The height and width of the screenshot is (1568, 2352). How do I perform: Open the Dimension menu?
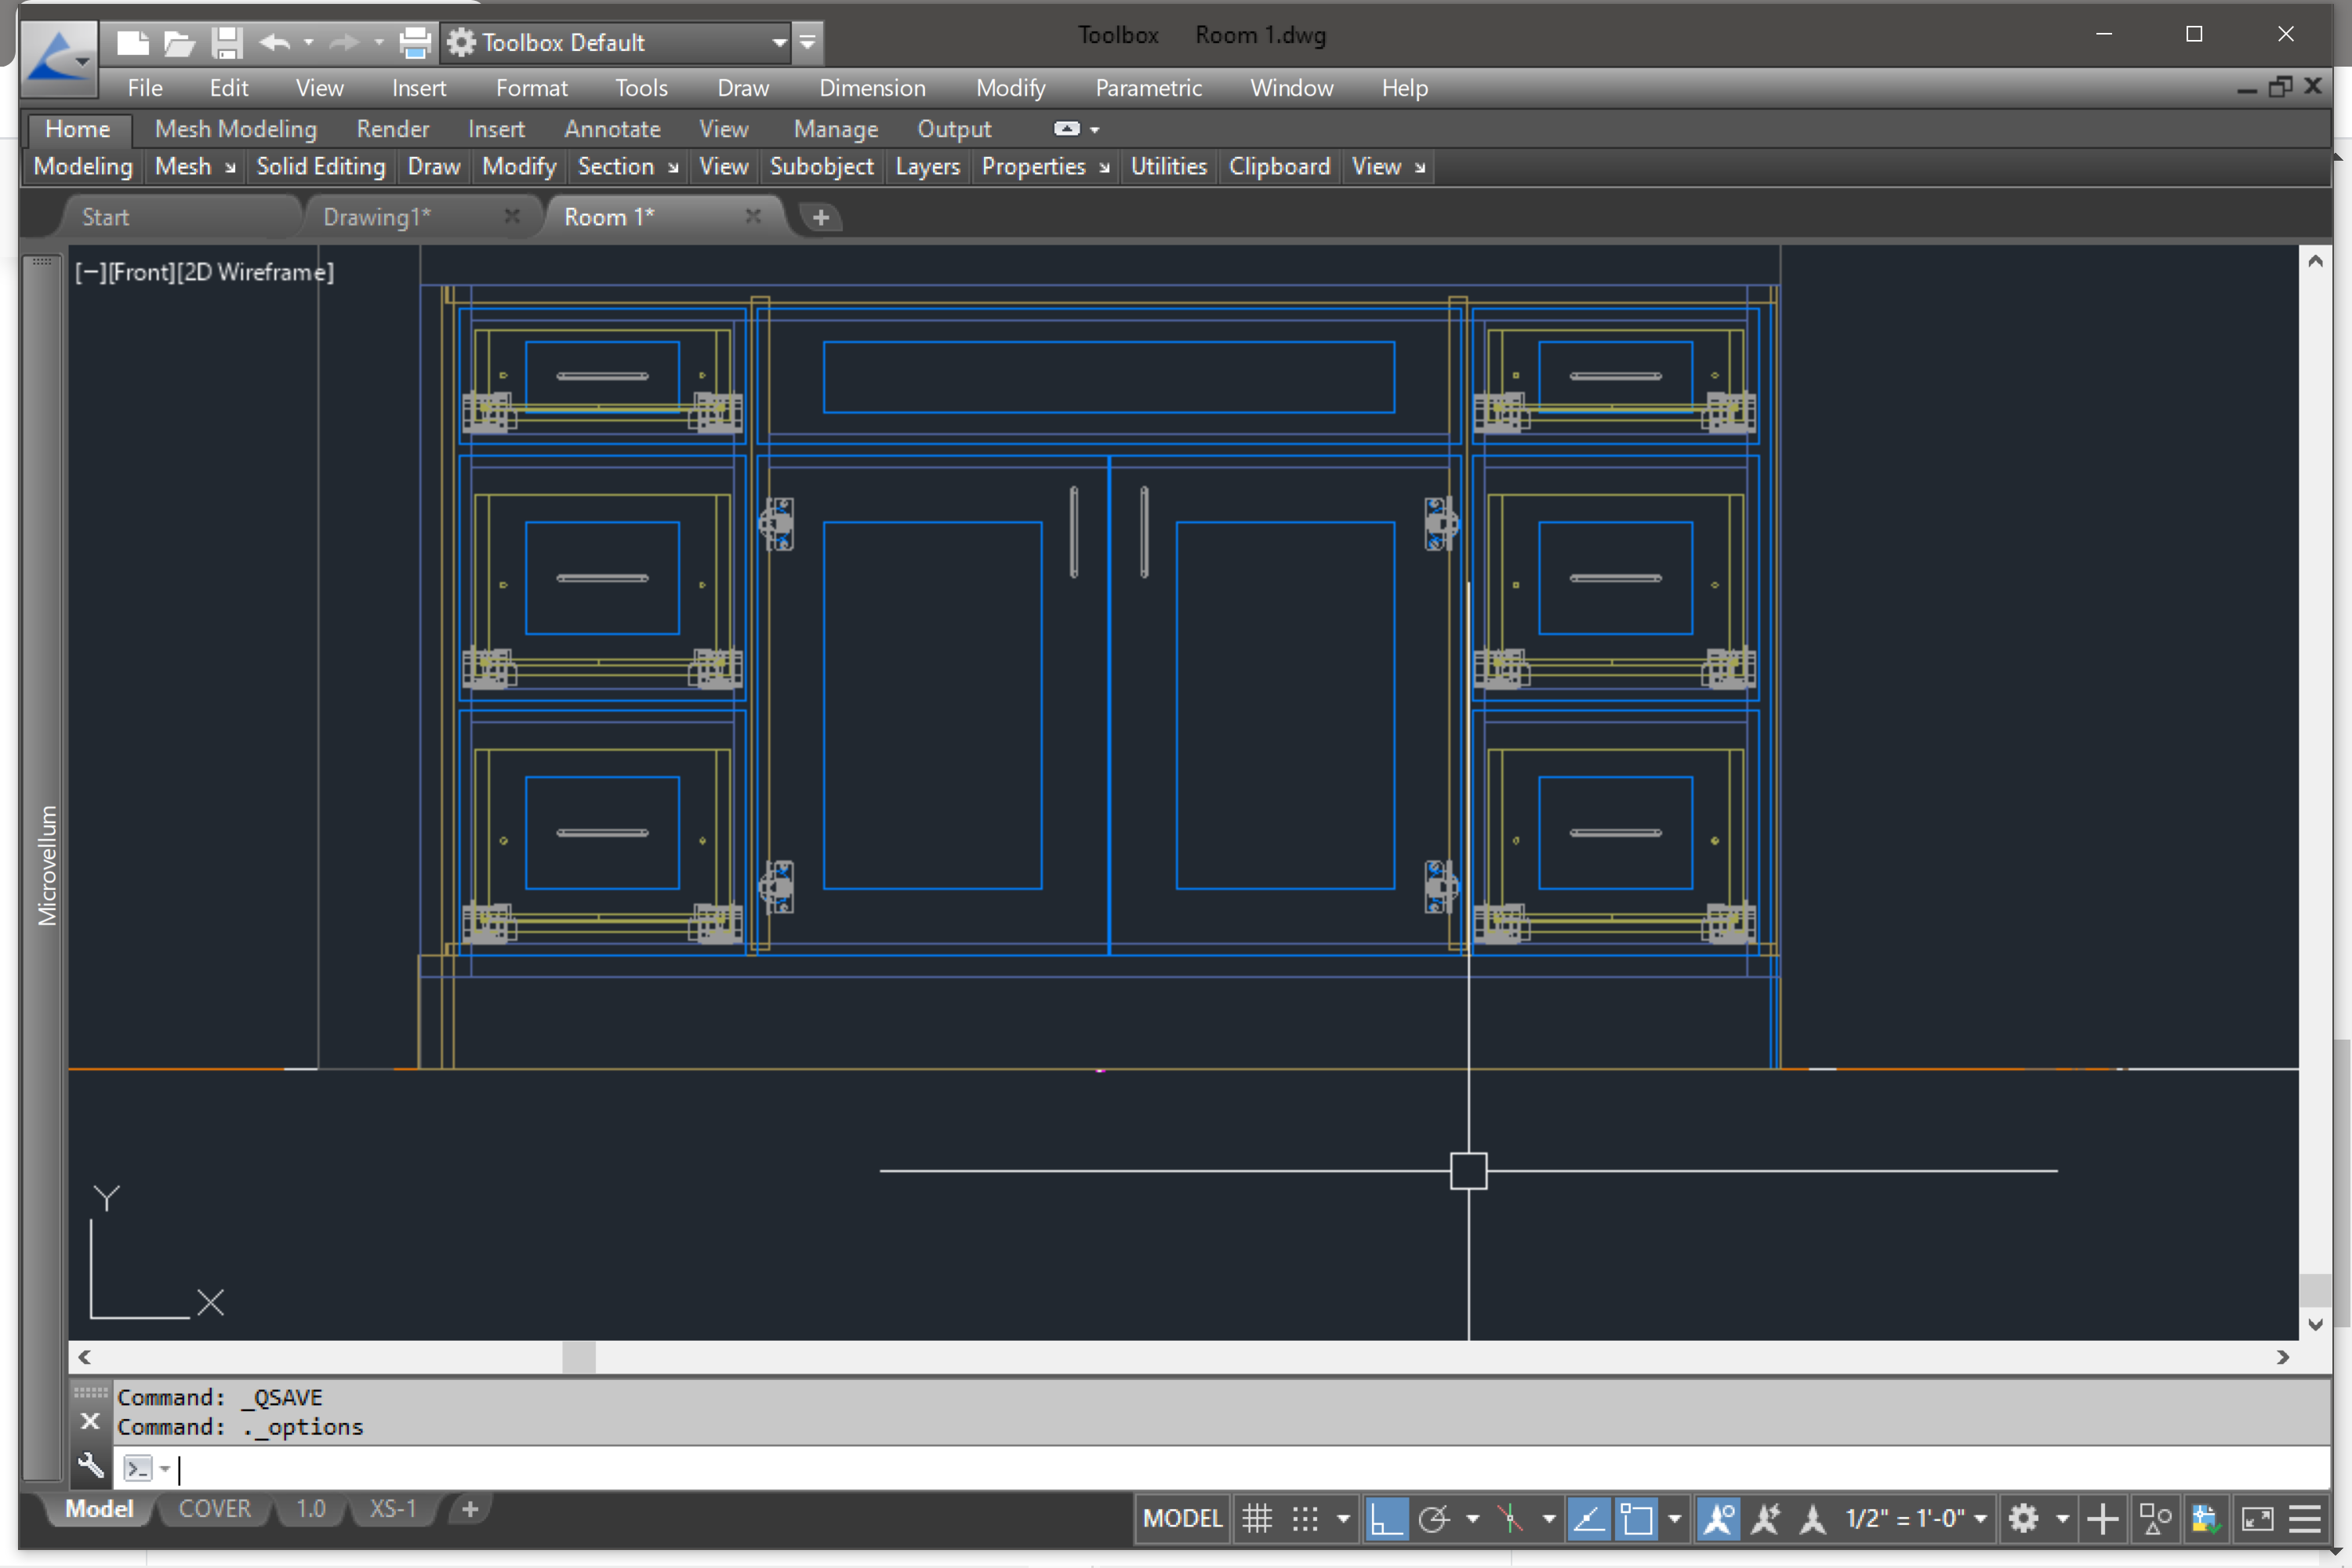tap(872, 88)
